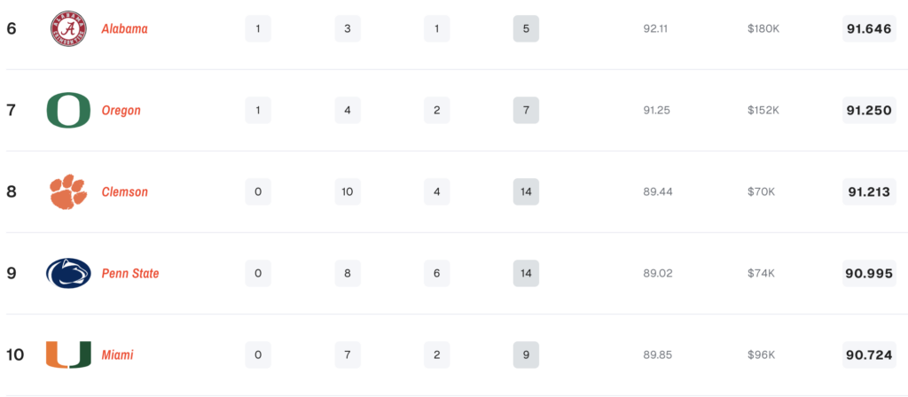Open the Penn State team link
Viewport: 908px width, 397px height.
[x=130, y=274]
